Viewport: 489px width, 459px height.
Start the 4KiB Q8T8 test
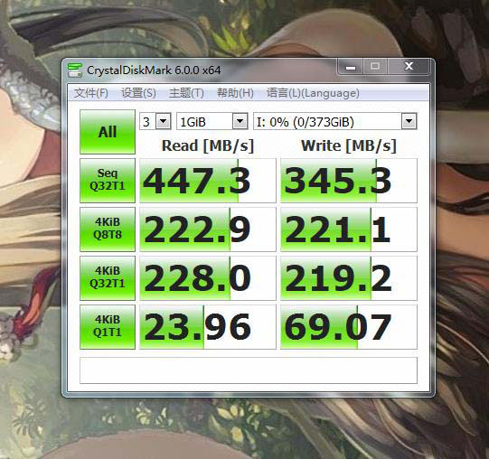point(108,229)
